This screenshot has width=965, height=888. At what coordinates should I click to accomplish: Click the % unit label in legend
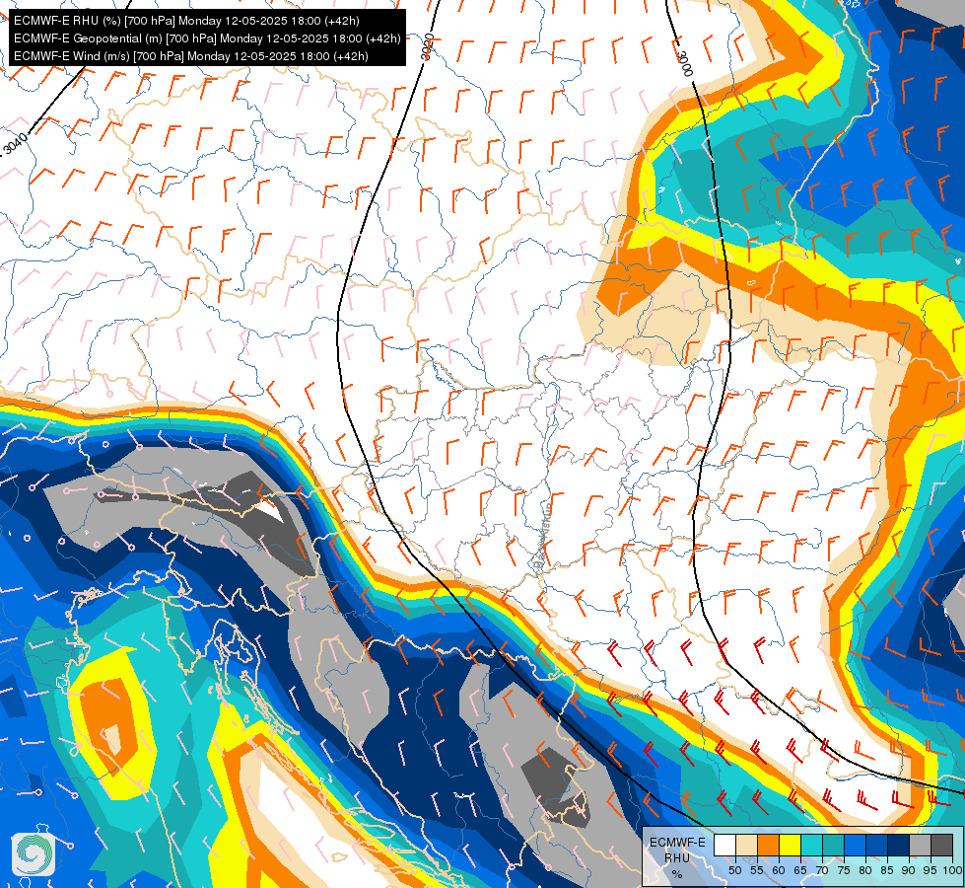[677, 874]
